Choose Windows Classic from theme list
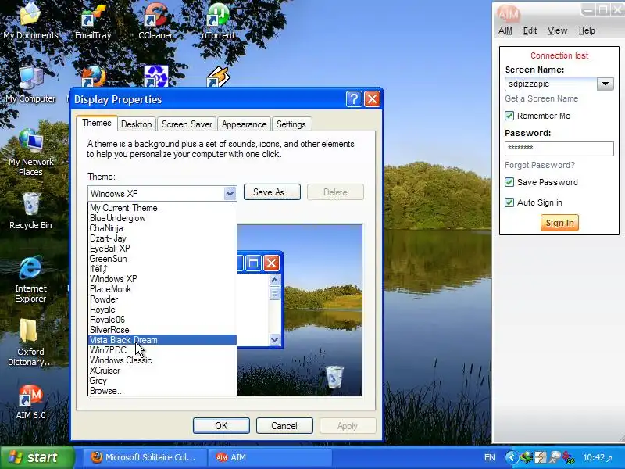Image resolution: width=625 pixels, height=469 pixels. point(162,360)
